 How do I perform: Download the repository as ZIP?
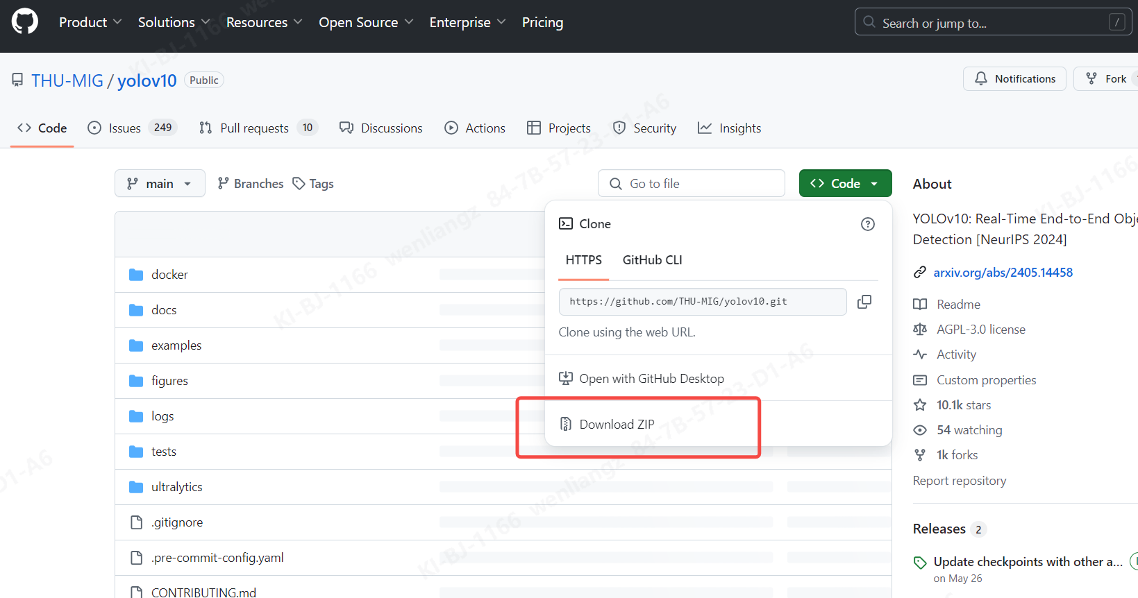pyautogui.click(x=617, y=425)
